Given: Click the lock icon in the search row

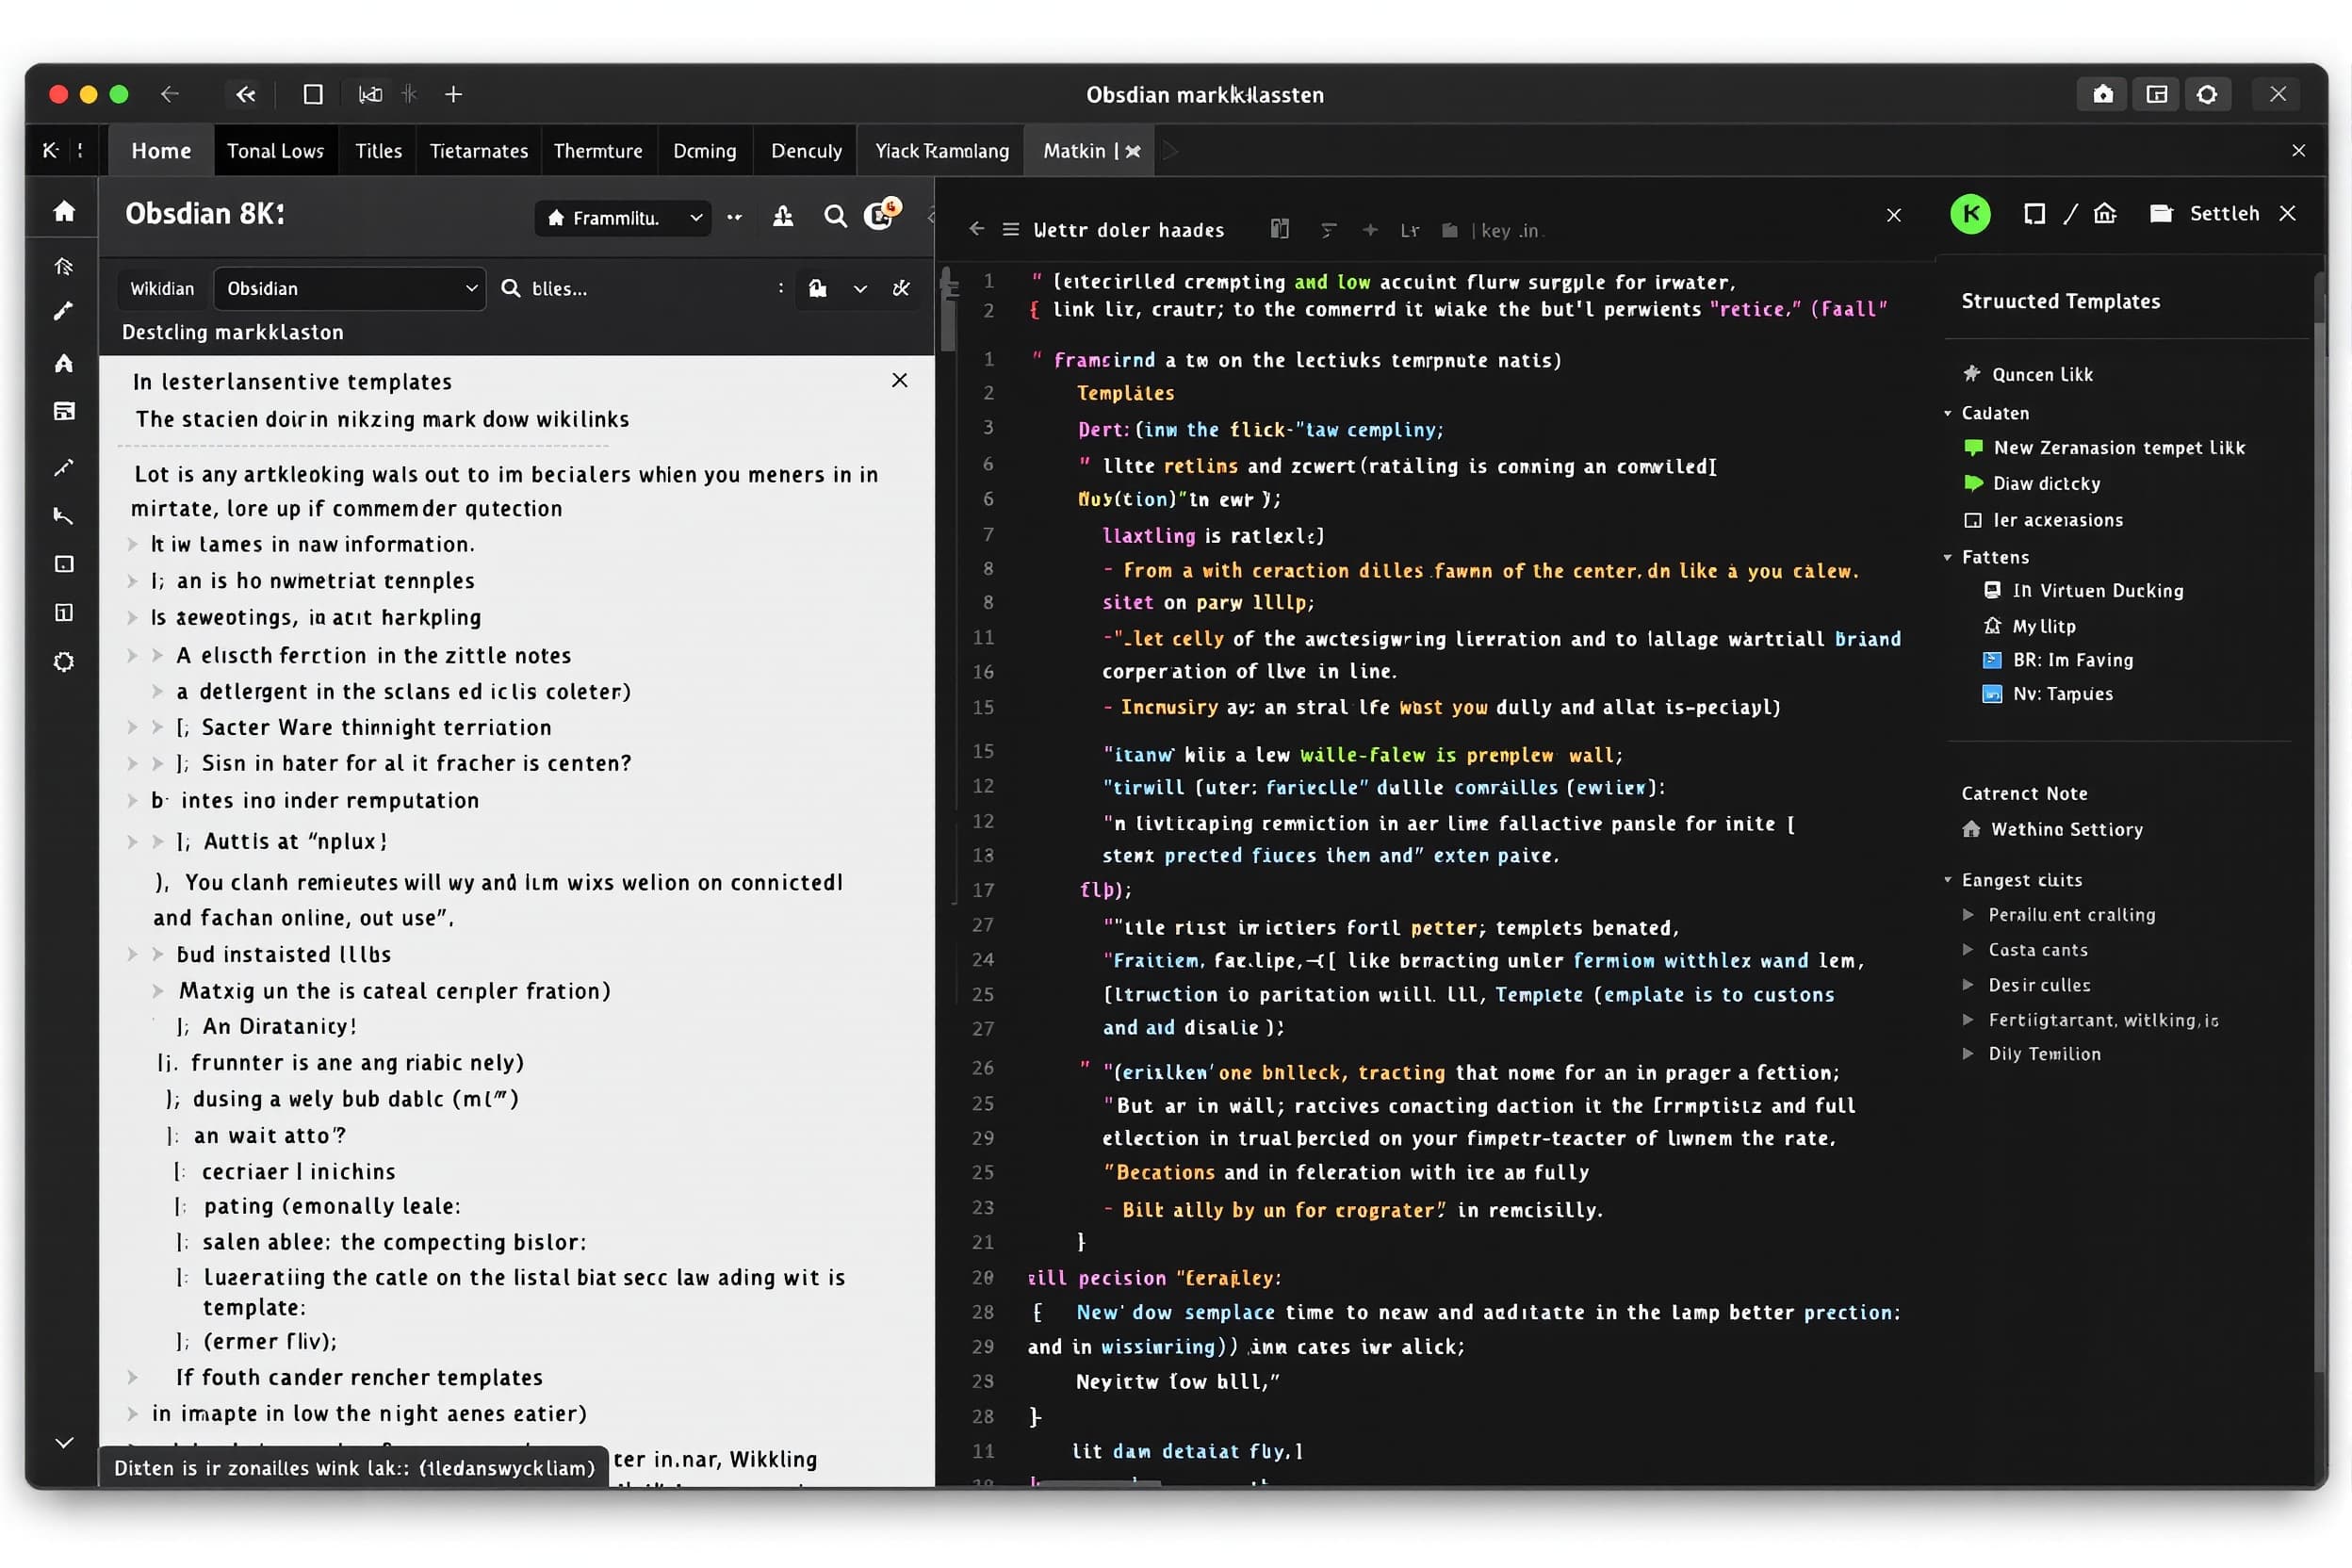Looking at the screenshot, I should (817, 289).
